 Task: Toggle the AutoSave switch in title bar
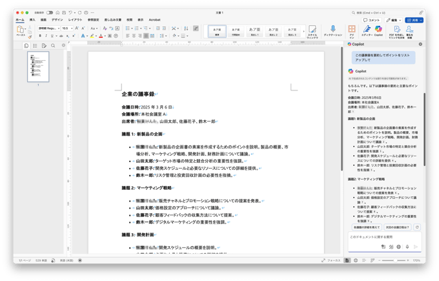[x=50, y=13]
